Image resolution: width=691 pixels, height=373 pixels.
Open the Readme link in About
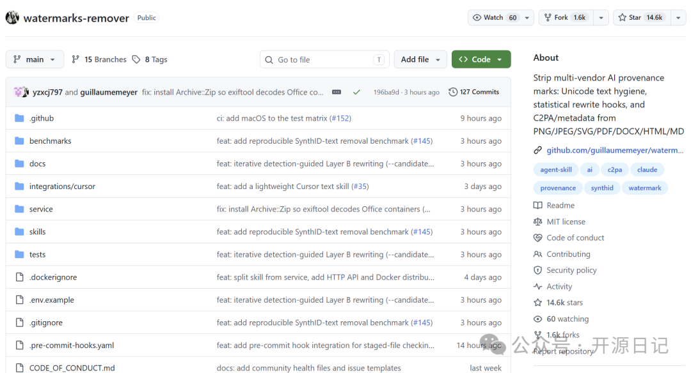coord(560,206)
